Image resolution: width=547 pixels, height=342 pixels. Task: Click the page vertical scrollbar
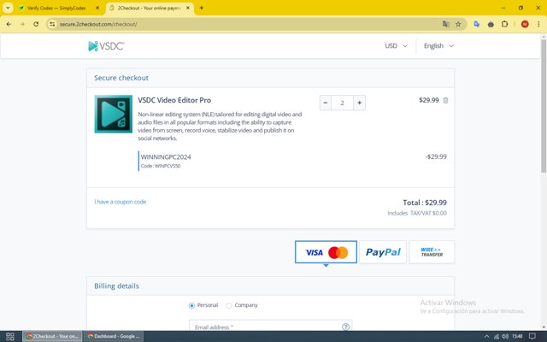coord(544,106)
